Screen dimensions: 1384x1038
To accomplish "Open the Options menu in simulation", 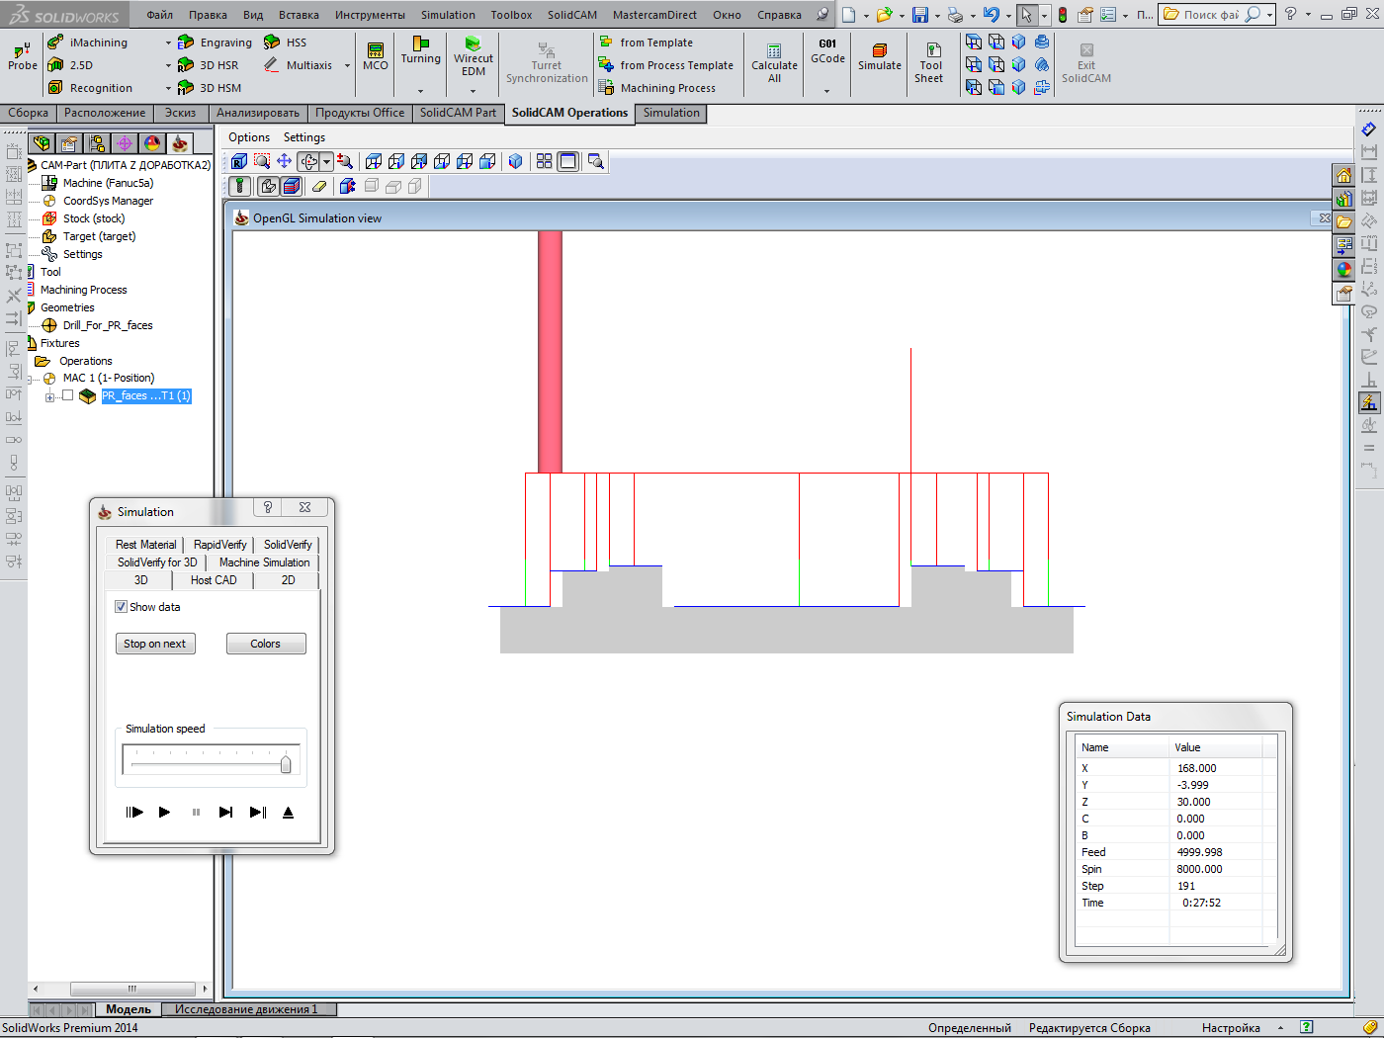I will pyautogui.click(x=249, y=137).
